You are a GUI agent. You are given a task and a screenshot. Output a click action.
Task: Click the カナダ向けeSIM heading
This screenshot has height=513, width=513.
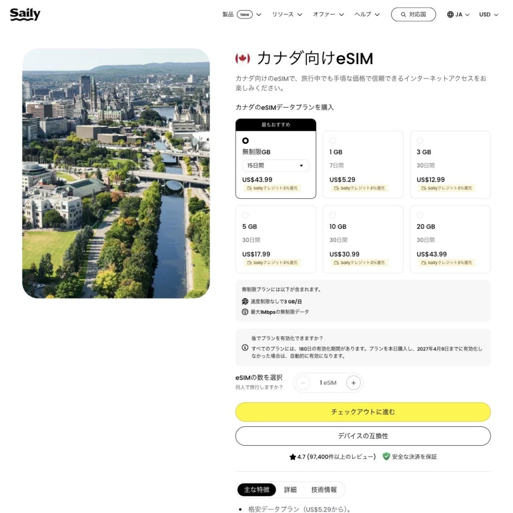[315, 59]
